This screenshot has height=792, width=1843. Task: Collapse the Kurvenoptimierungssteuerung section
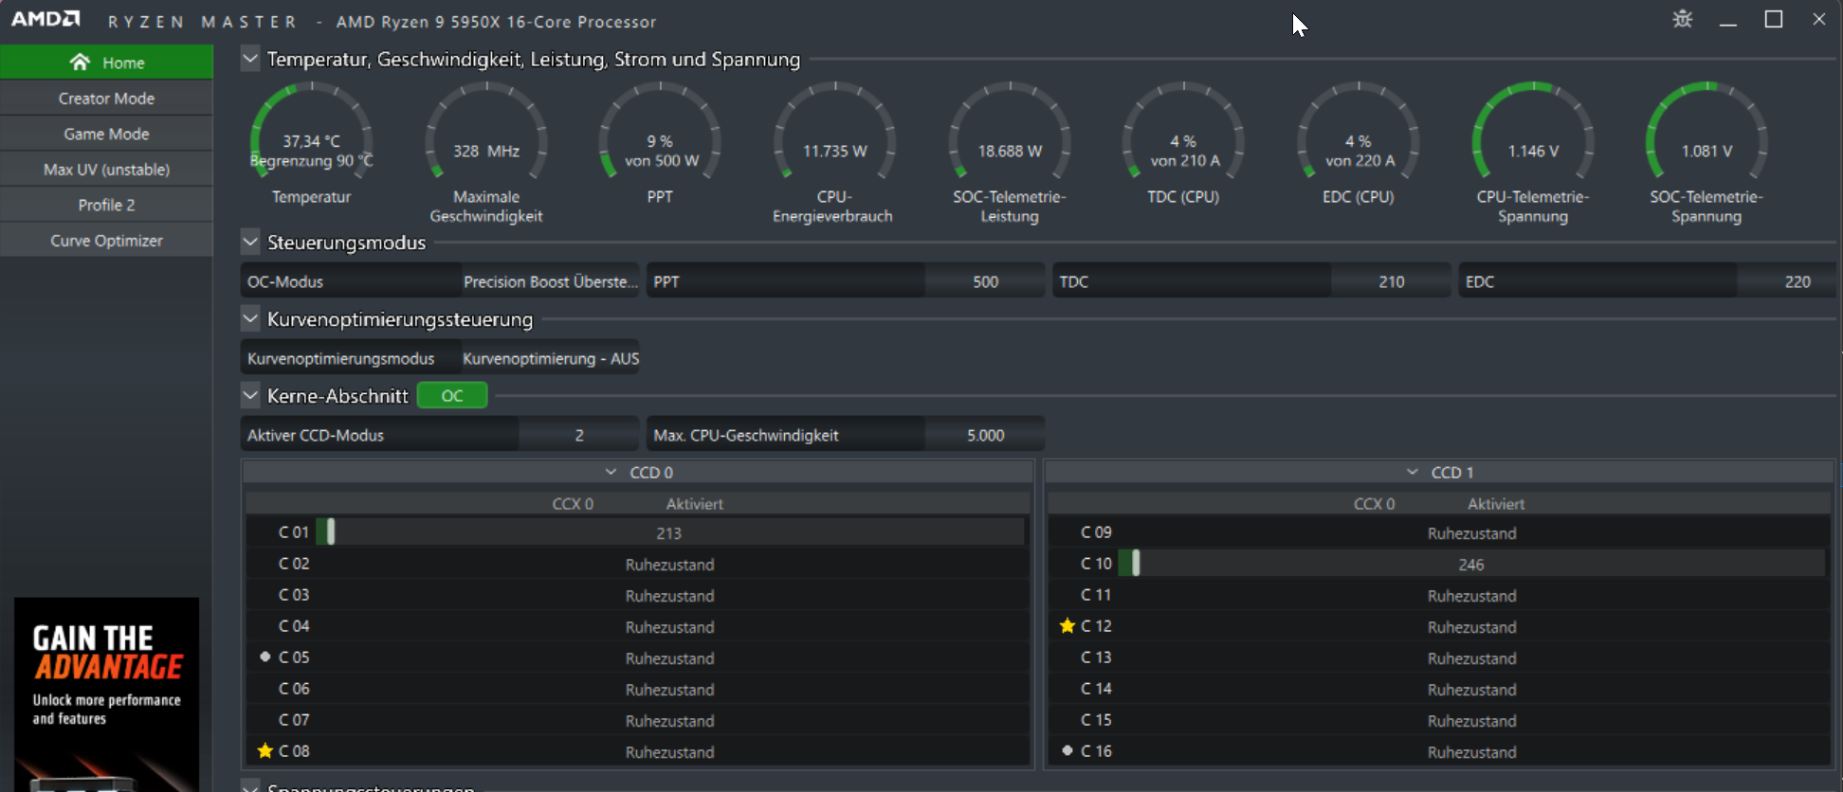[250, 318]
